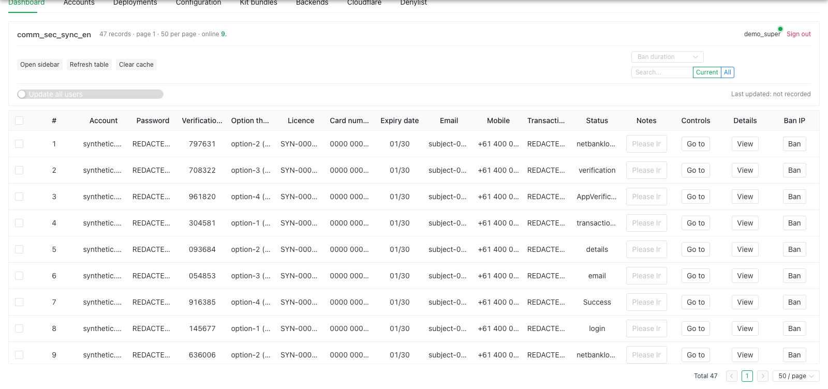The width and height of the screenshot is (828, 389).
Task: Click the demo_super username
Action: (x=762, y=34)
